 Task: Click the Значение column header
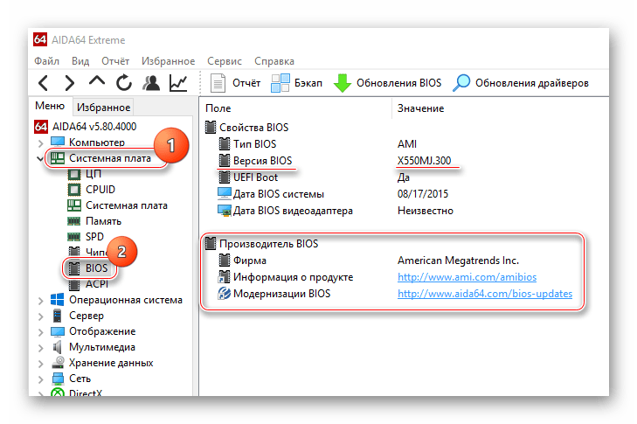pyautogui.click(x=420, y=108)
